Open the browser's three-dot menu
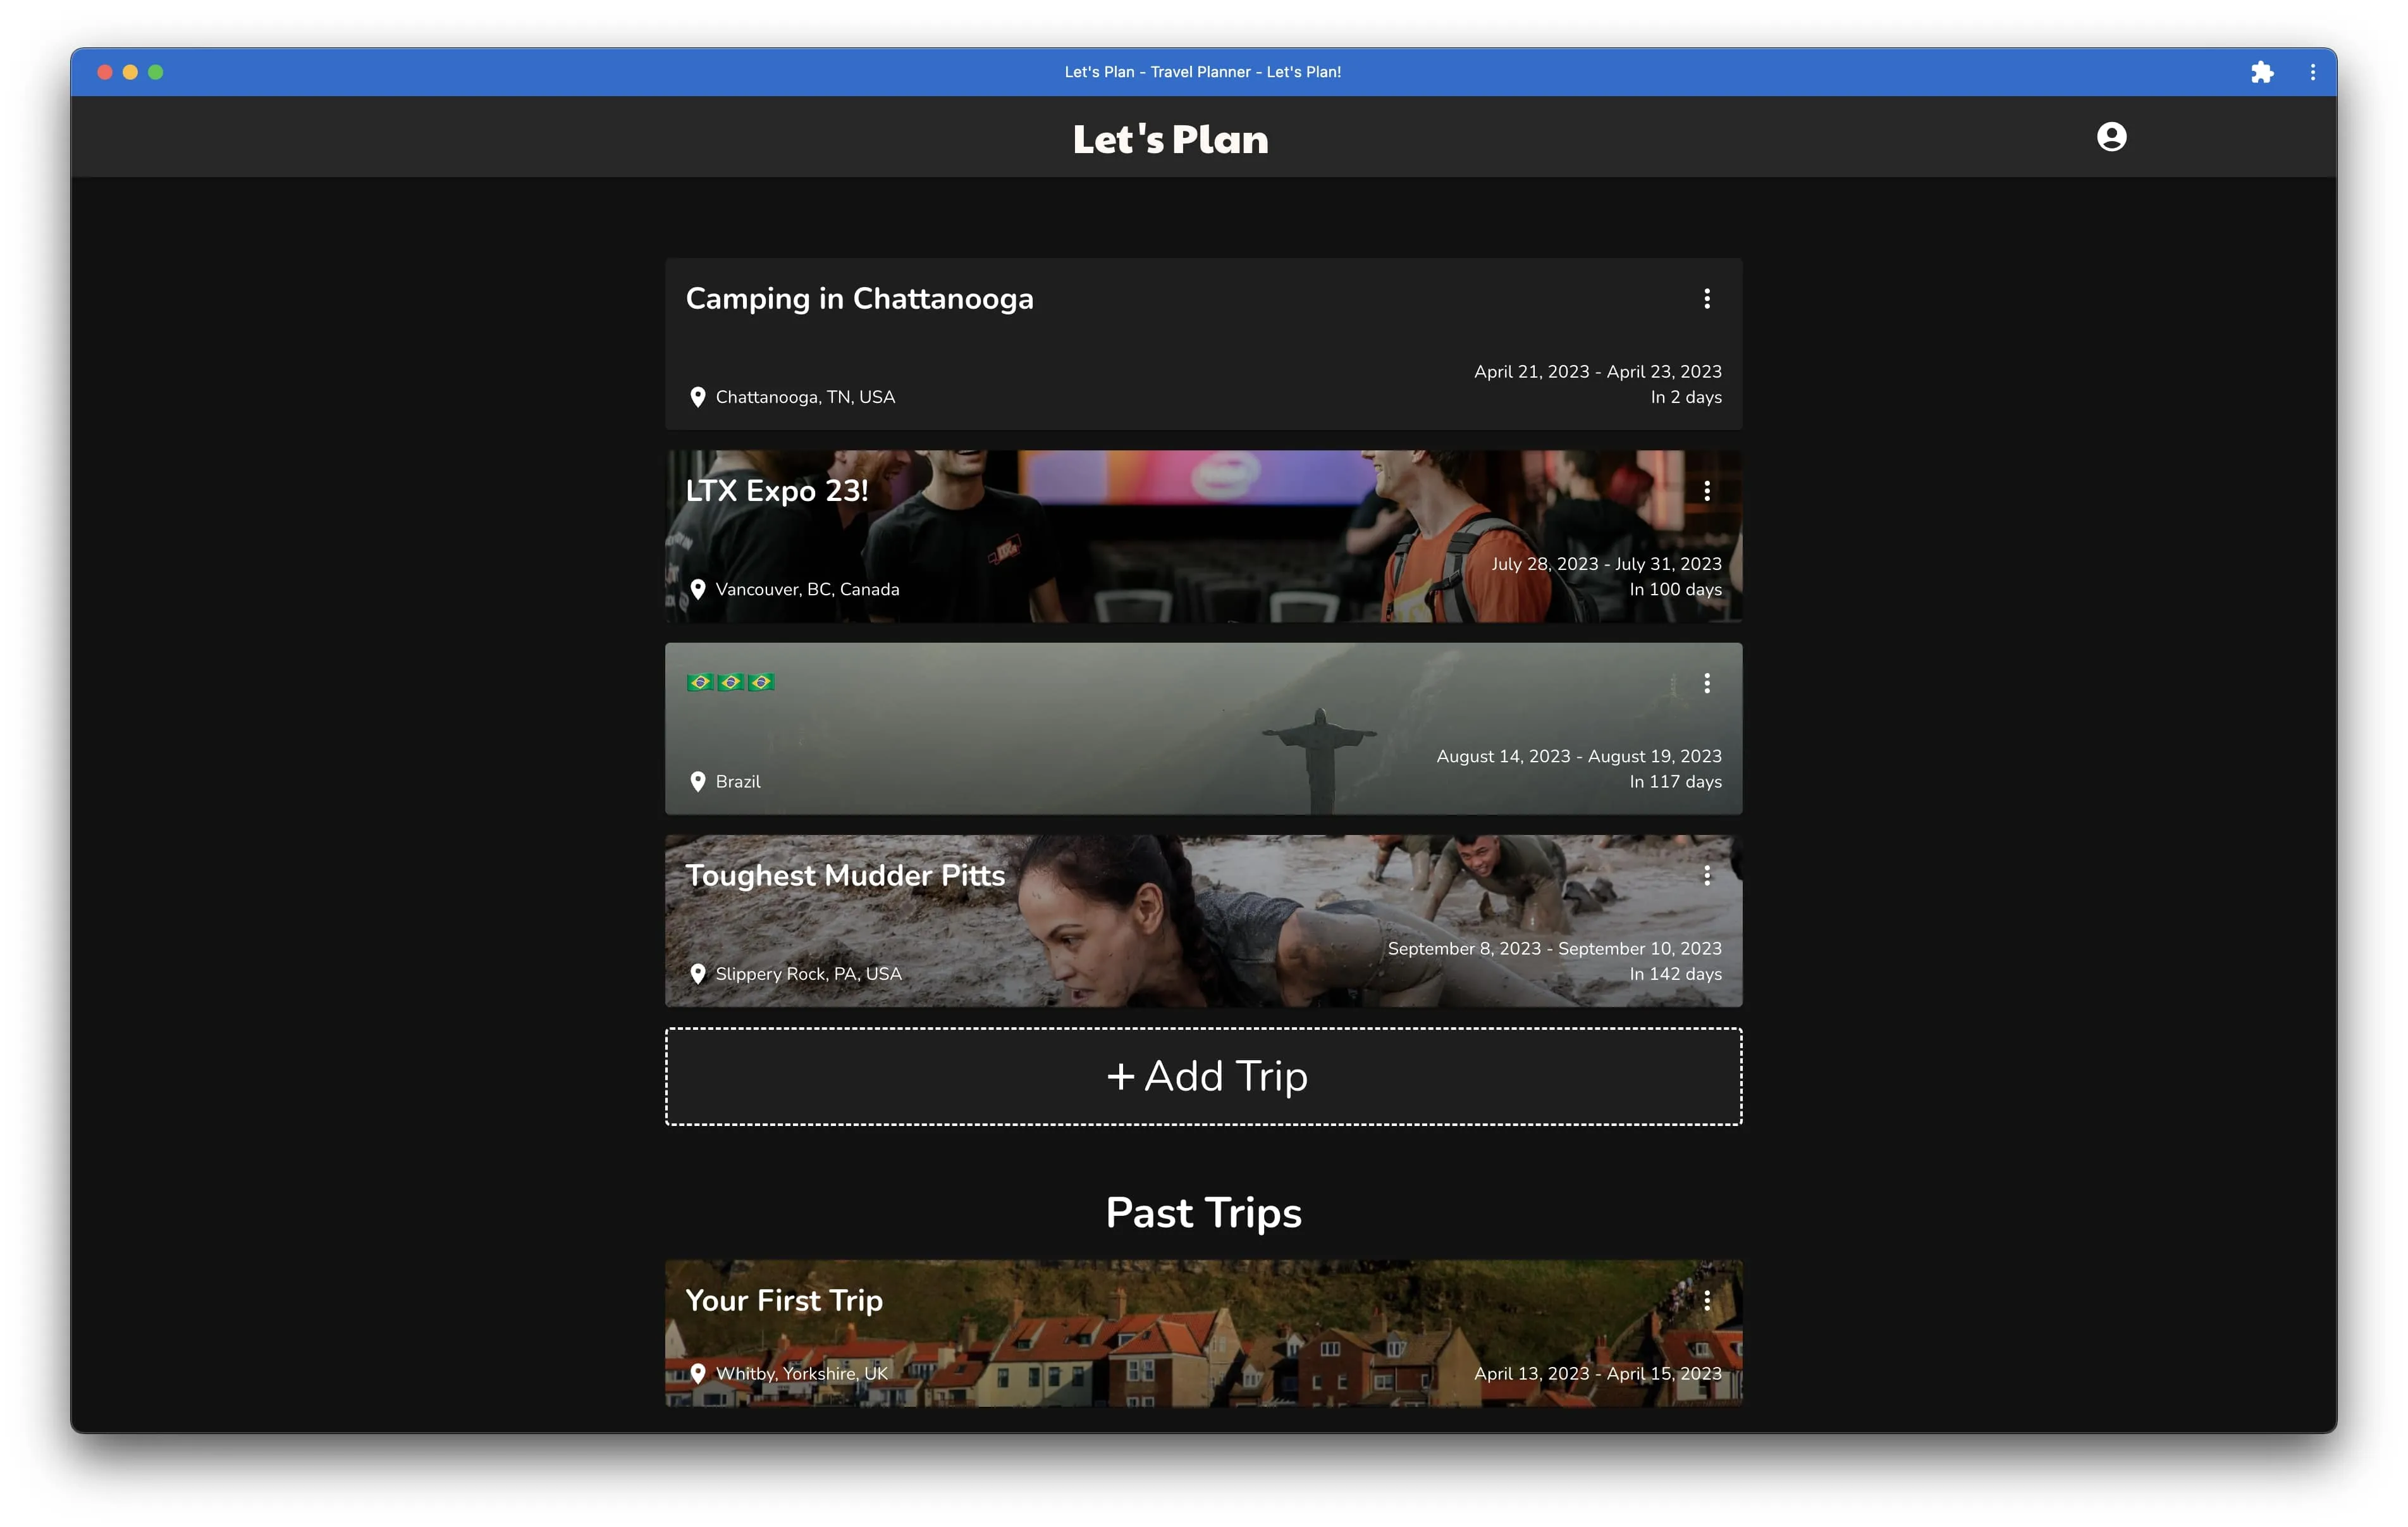This screenshot has width=2408, height=1527. pyautogui.click(x=2312, y=71)
